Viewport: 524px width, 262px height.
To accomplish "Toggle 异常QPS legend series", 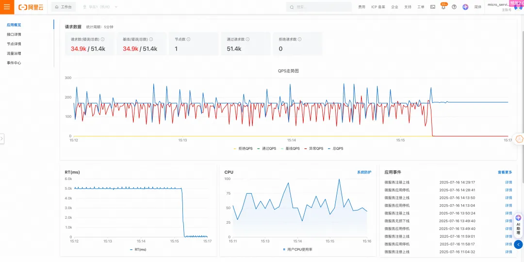I will pyautogui.click(x=314, y=148).
